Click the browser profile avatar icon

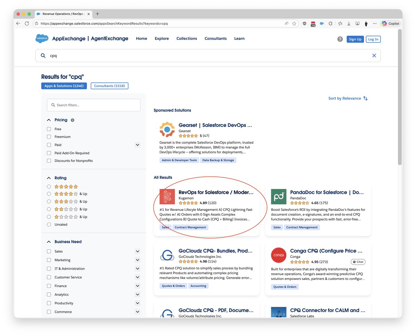pyautogui.click(x=366, y=24)
